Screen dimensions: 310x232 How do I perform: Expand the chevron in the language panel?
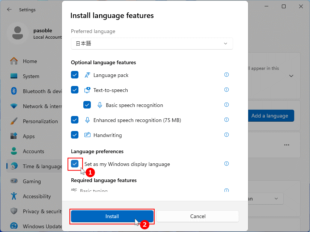(291, 76)
